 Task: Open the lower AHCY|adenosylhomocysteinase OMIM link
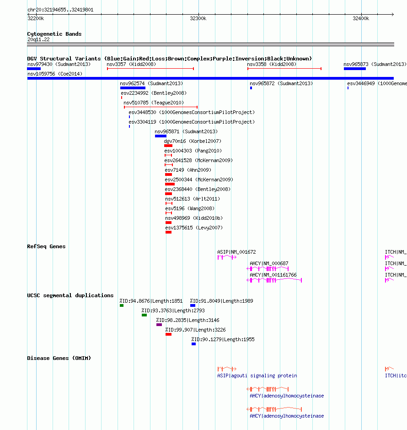[287, 416]
